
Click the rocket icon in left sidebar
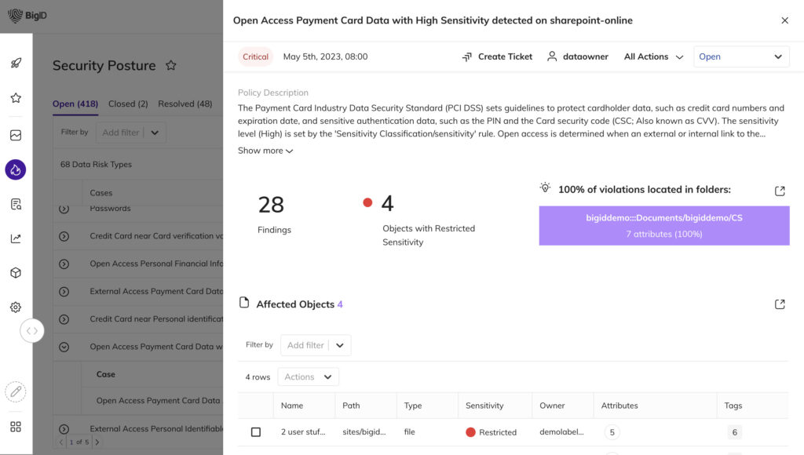click(16, 64)
